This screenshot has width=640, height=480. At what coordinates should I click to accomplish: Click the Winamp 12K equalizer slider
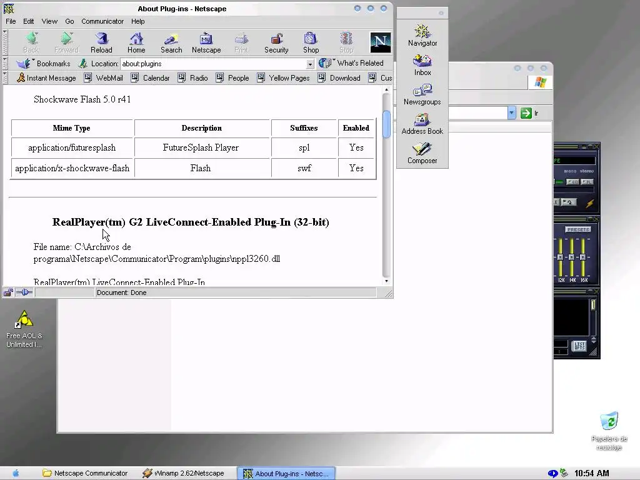coord(560,257)
